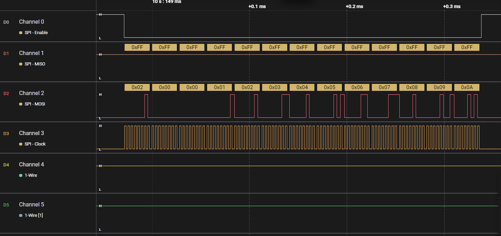Viewport: 501px width, 236px height.
Task: Click the +0.1 ms time marker
Action: click(257, 6)
